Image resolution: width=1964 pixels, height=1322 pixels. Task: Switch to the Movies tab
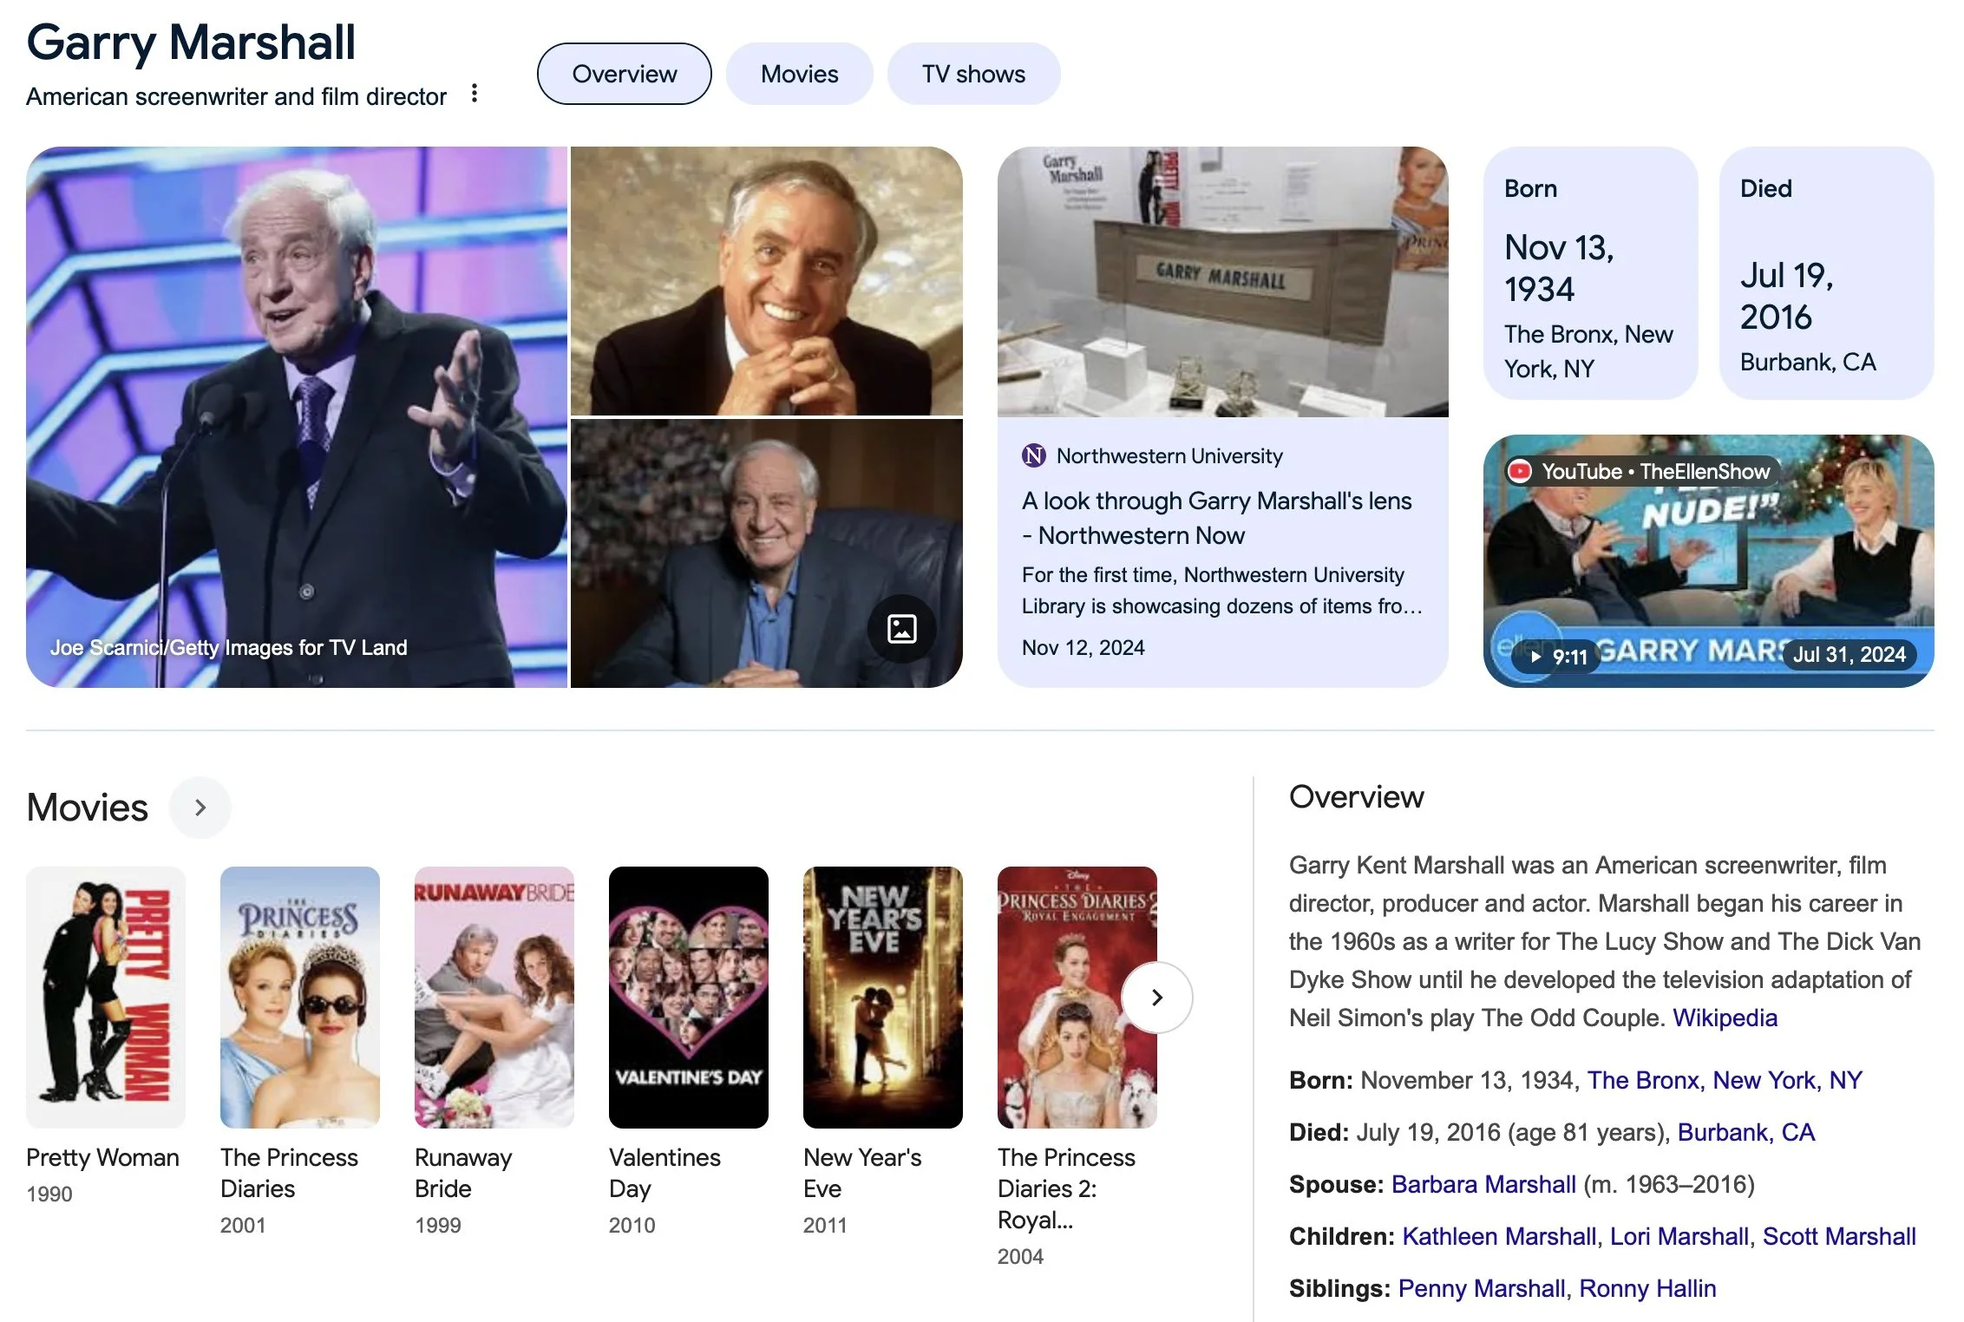point(799,75)
